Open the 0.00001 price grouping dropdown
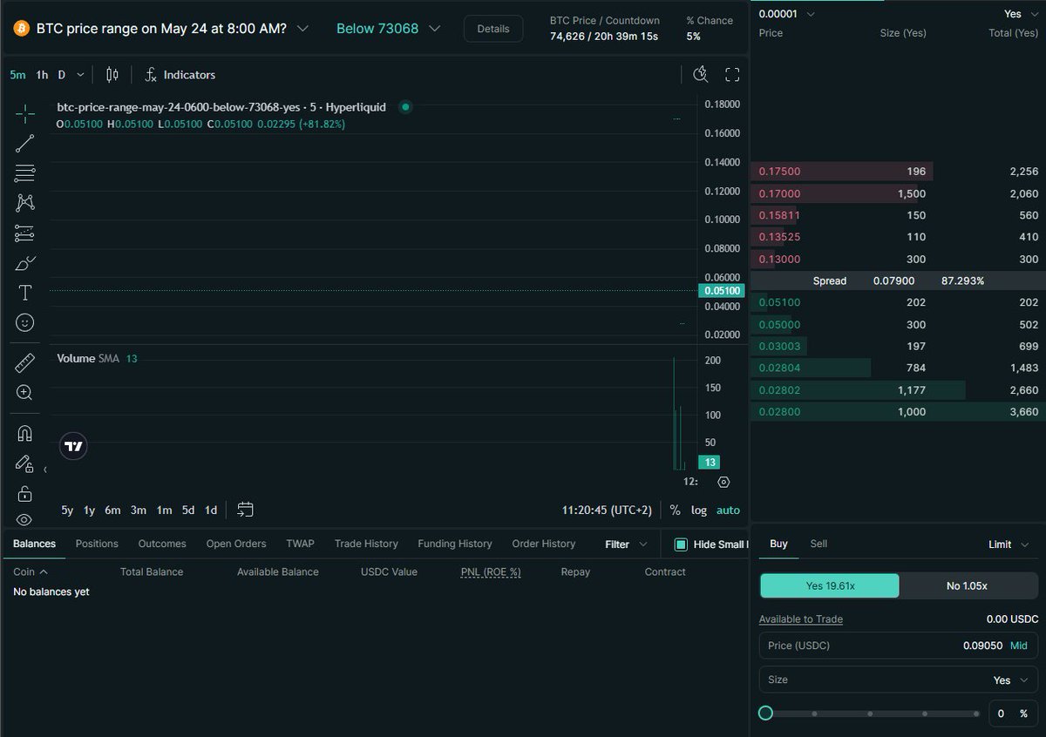This screenshot has width=1046, height=737. tap(787, 14)
